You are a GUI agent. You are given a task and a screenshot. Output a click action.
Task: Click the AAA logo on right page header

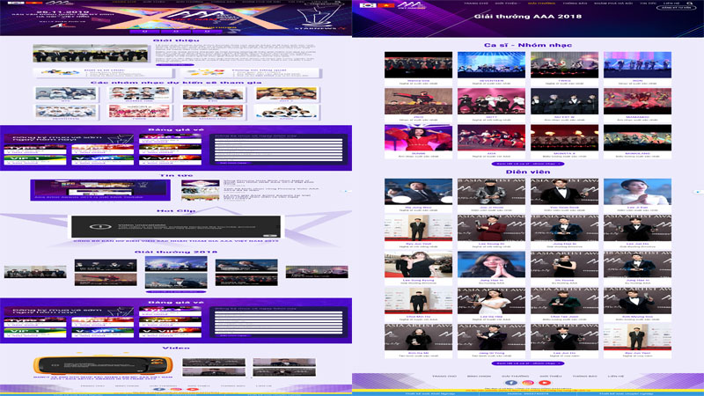tap(412, 5)
